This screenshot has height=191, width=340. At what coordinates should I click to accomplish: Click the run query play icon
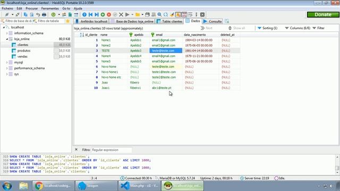127,14
